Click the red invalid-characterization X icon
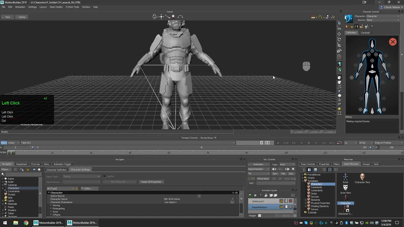This screenshot has width=404, height=227. coord(393,42)
